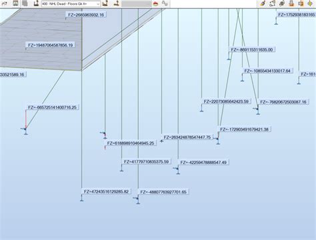The height and width of the screenshot is (240, 316).
Task: Select the reaction label FZ=2685963932.16
Action: pyautogui.click(x=86, y=15)
